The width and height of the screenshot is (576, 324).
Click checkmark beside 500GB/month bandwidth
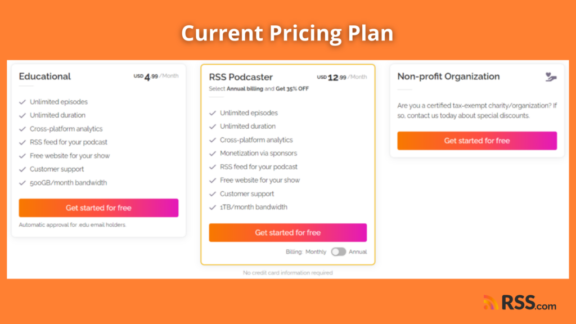(x=22, y=183)
